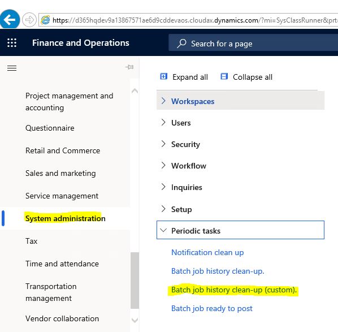Click the search magnifier icon
The width and height of the screenshot is (338, 332).
tap(181, 44)
